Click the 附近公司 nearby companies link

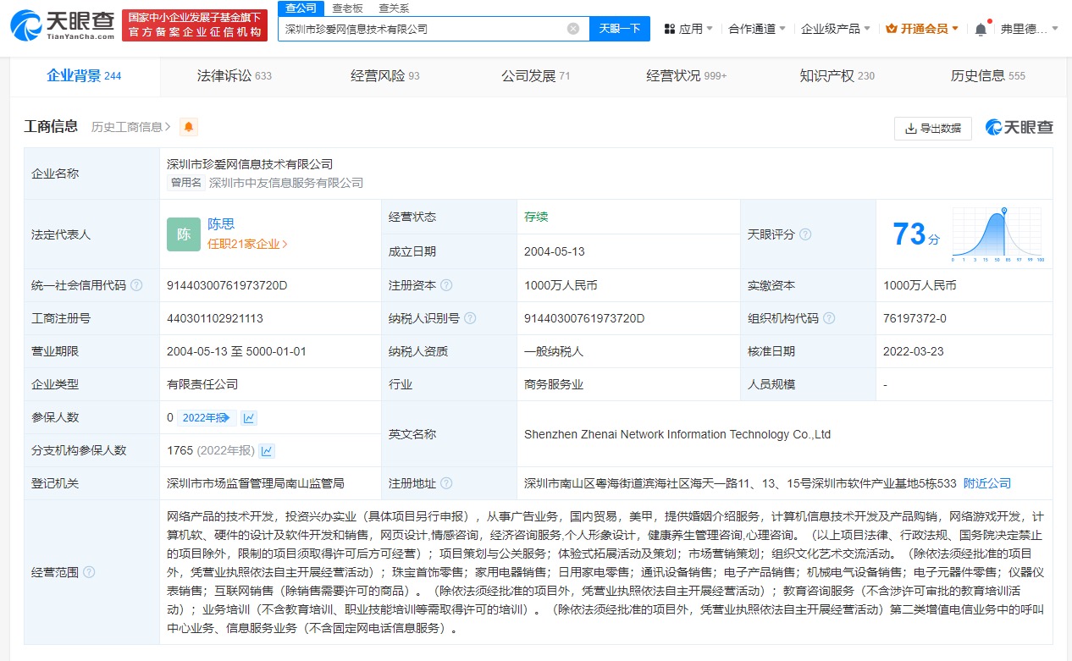click(987, 483)
